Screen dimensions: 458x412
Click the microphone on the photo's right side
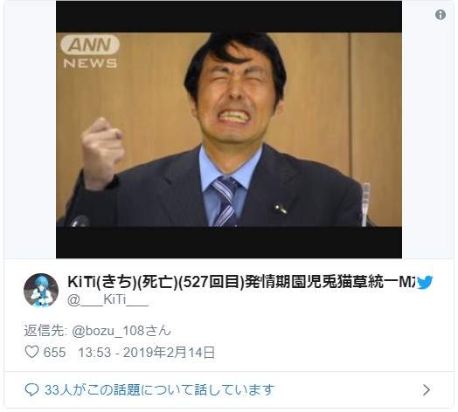tap(365, 204)
